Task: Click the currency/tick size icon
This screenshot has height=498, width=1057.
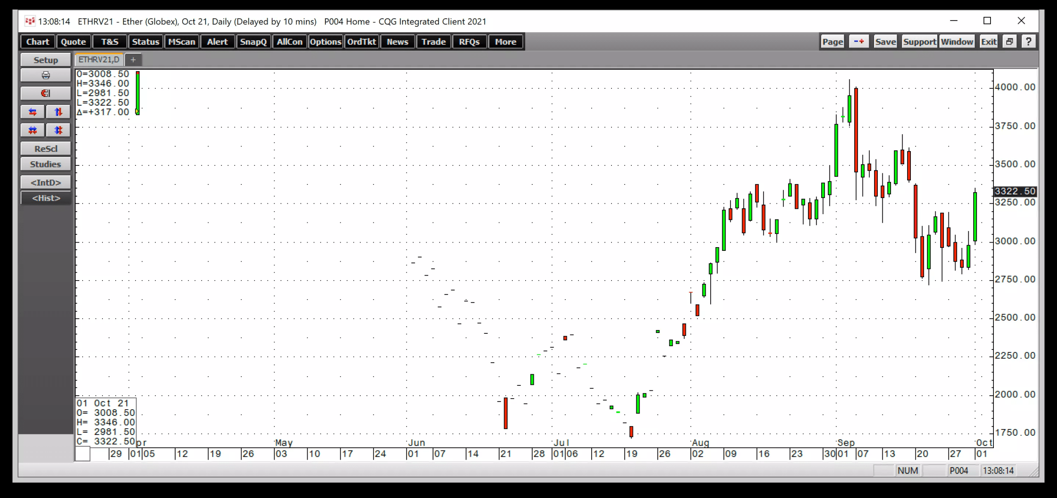Action: [x=46, y=93]
